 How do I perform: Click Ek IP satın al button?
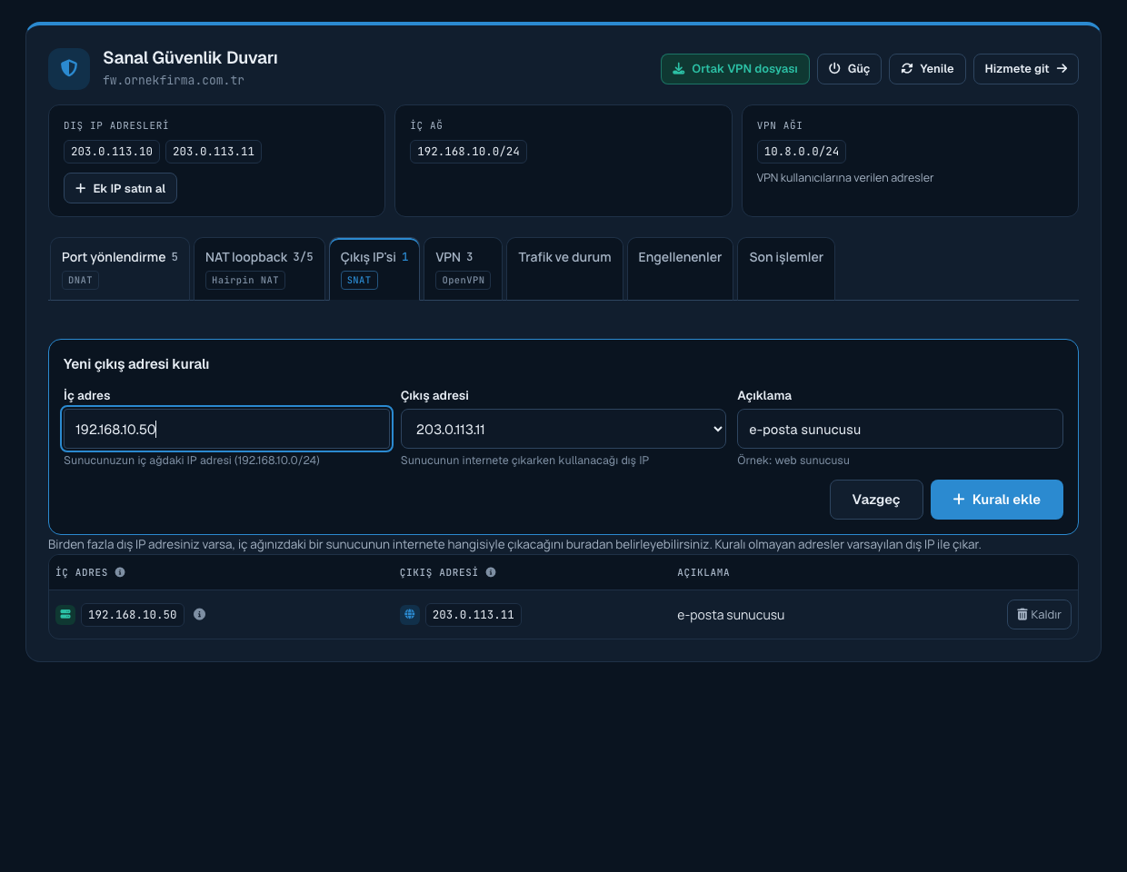tap(120, 189)
